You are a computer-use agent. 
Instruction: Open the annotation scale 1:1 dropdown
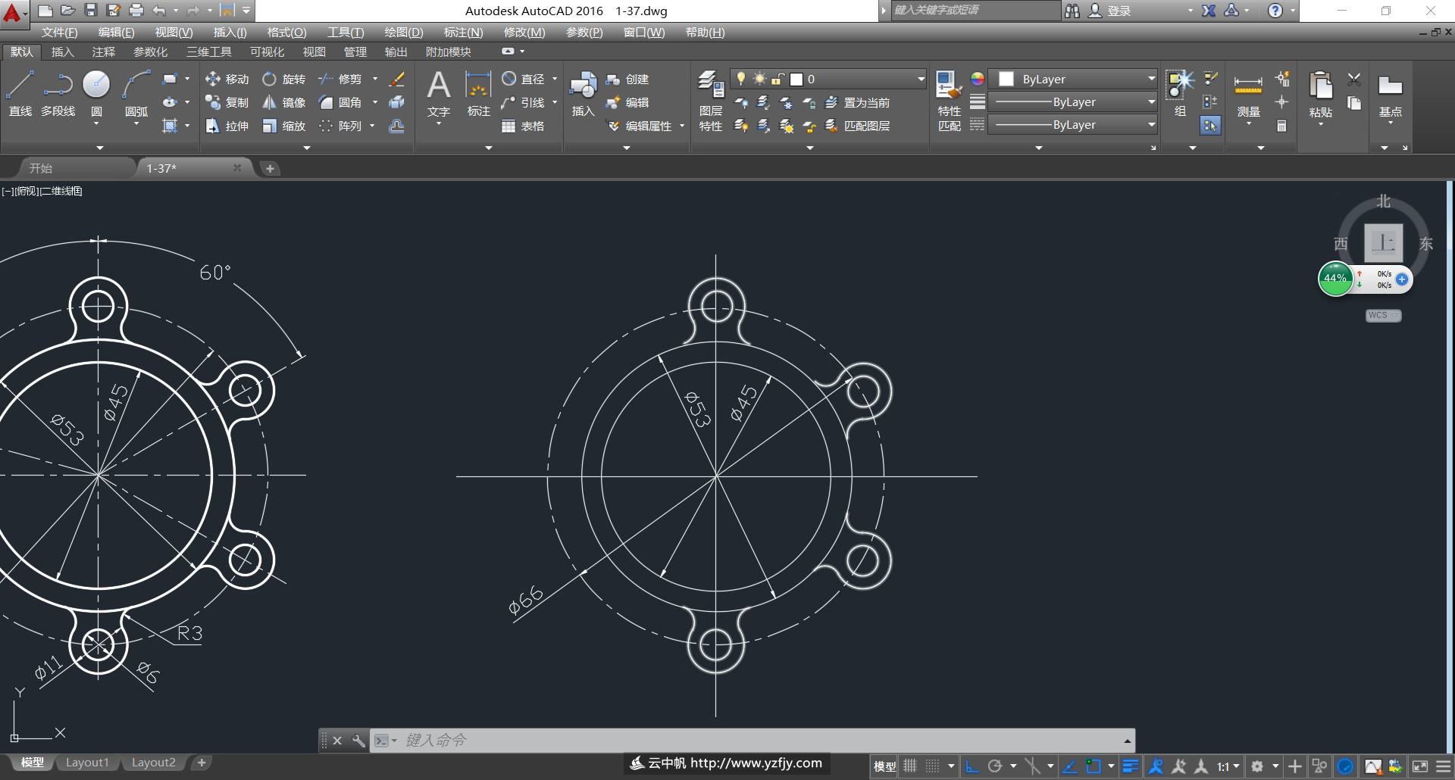[x=1228, y=766]
